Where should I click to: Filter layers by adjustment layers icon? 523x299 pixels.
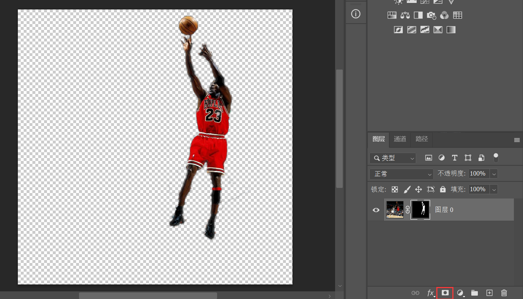441,158
